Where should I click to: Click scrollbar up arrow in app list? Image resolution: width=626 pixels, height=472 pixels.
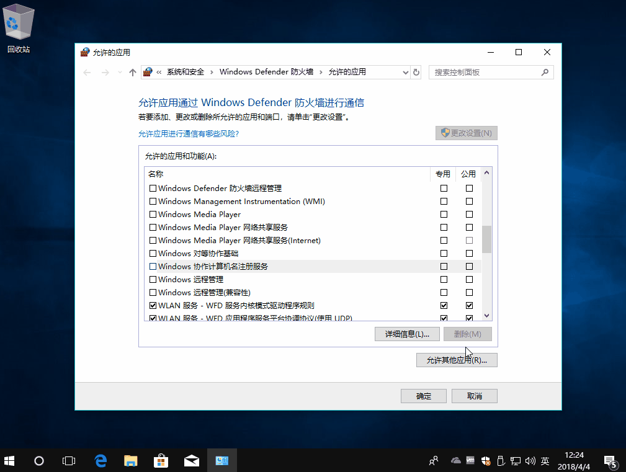(x=486, y=173)
